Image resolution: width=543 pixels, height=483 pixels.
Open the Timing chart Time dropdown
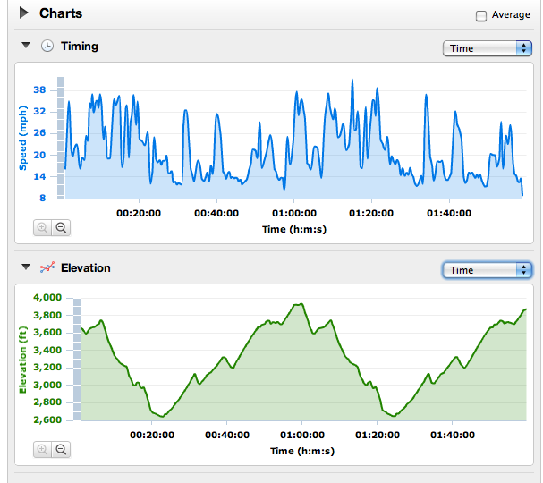[x=488, y=48]
